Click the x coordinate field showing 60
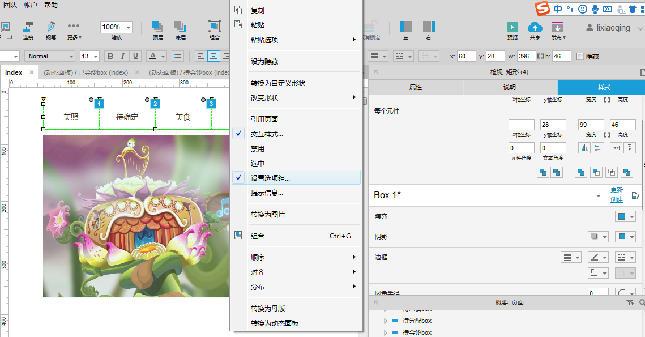The image size is (645, 337). coord(466,56)
